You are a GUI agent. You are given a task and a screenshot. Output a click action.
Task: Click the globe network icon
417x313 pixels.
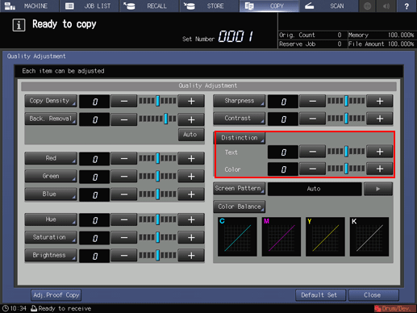[367, 6]
